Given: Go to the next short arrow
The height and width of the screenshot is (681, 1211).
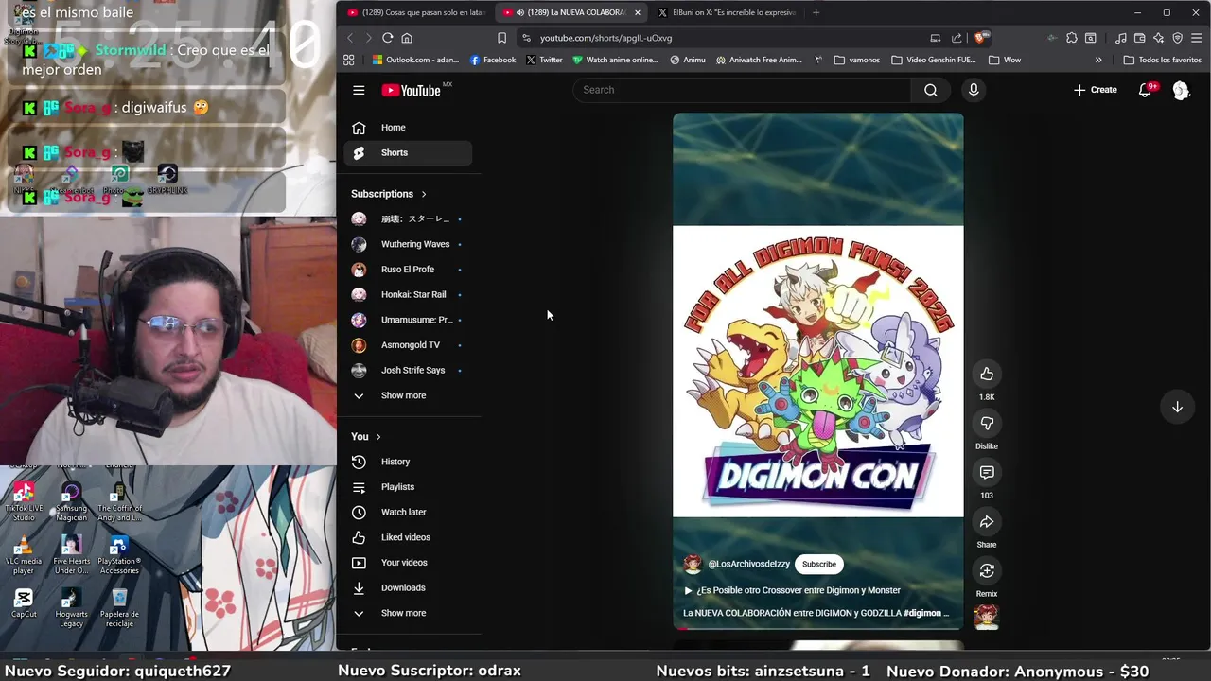Looking at the screenshot, I should click(x=1177, y=407).
